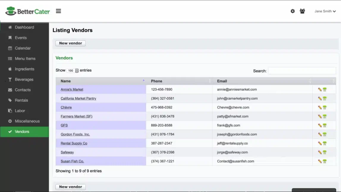Edit GFS vendor with pencil icon
This screenshot has height=192, width=341.
point(320,125)
